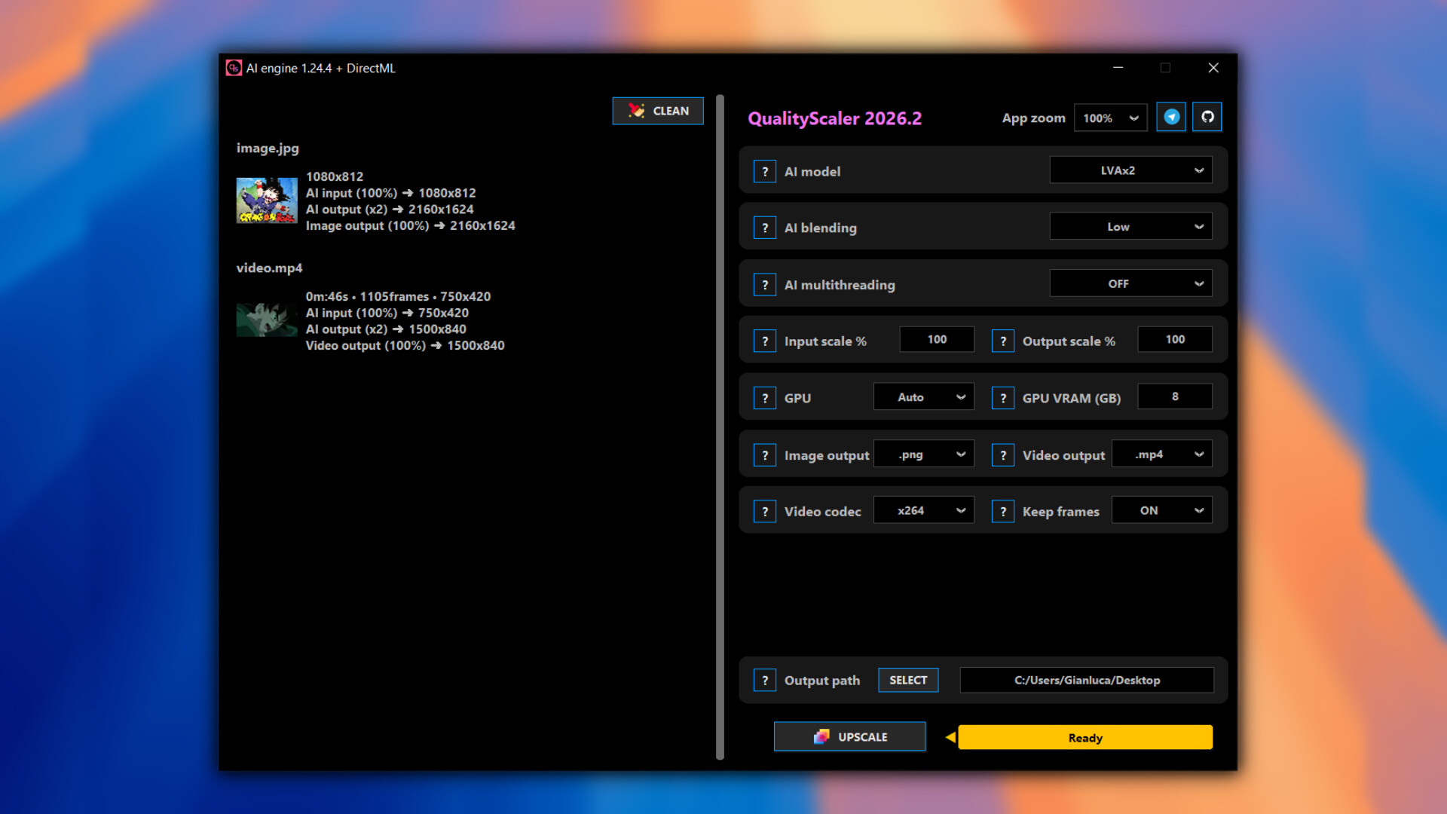Screen dimensions: 1447x814
Task: Click the Input scale % field
Action: click(937, 340)
